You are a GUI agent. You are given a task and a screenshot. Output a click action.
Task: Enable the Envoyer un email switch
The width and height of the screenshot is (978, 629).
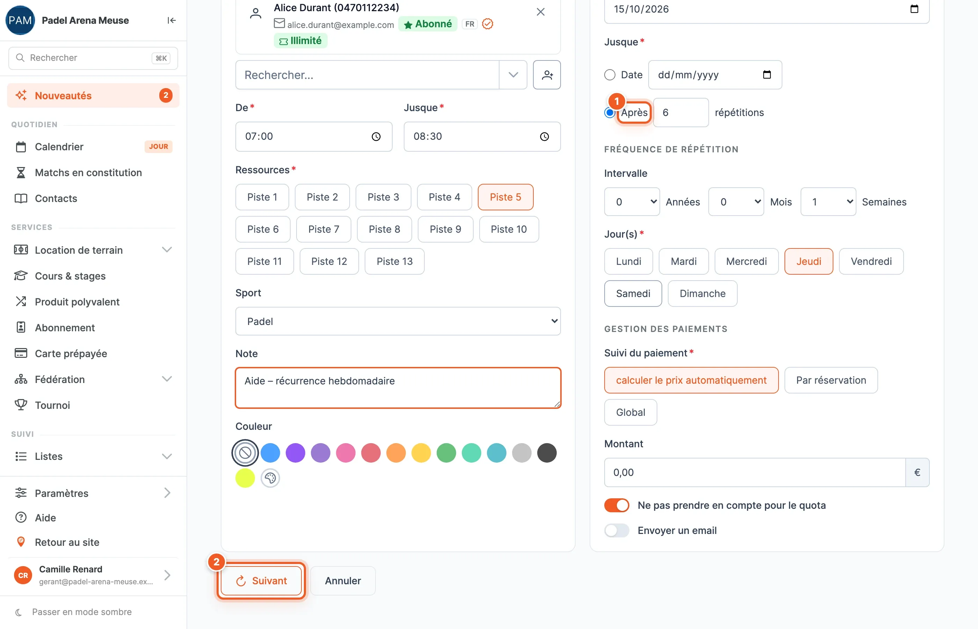tap(616, 530)
